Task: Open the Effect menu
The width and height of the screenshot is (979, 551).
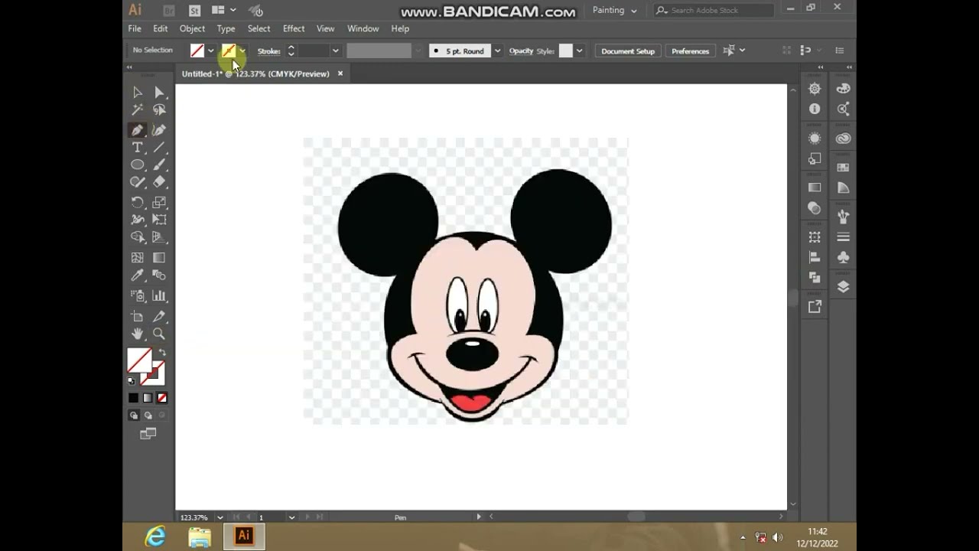Action: [x=294, y=28]
